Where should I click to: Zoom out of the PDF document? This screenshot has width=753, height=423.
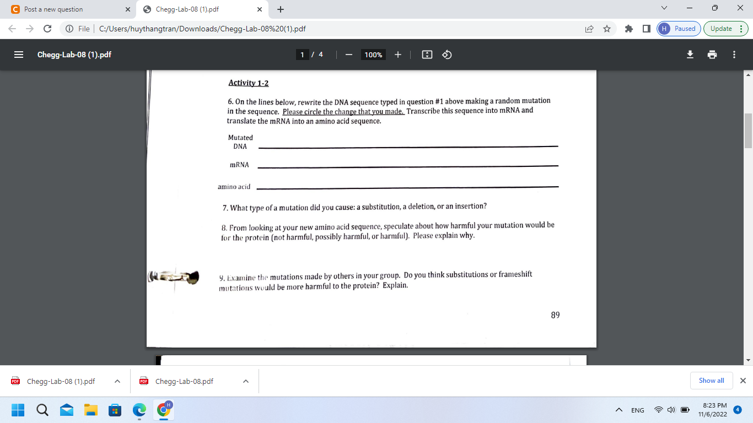point(348,55)
